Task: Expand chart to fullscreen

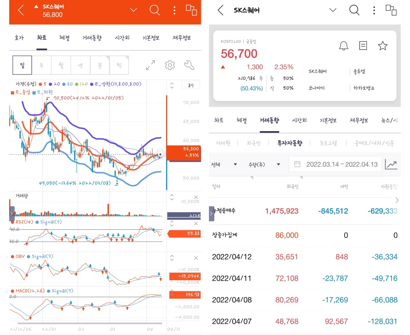Action: click(150, 65)
